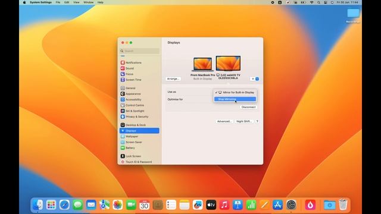Screen dimensions: 381x214
Task: Select Displays in the sidebar
Action: (x=139, y=131)
